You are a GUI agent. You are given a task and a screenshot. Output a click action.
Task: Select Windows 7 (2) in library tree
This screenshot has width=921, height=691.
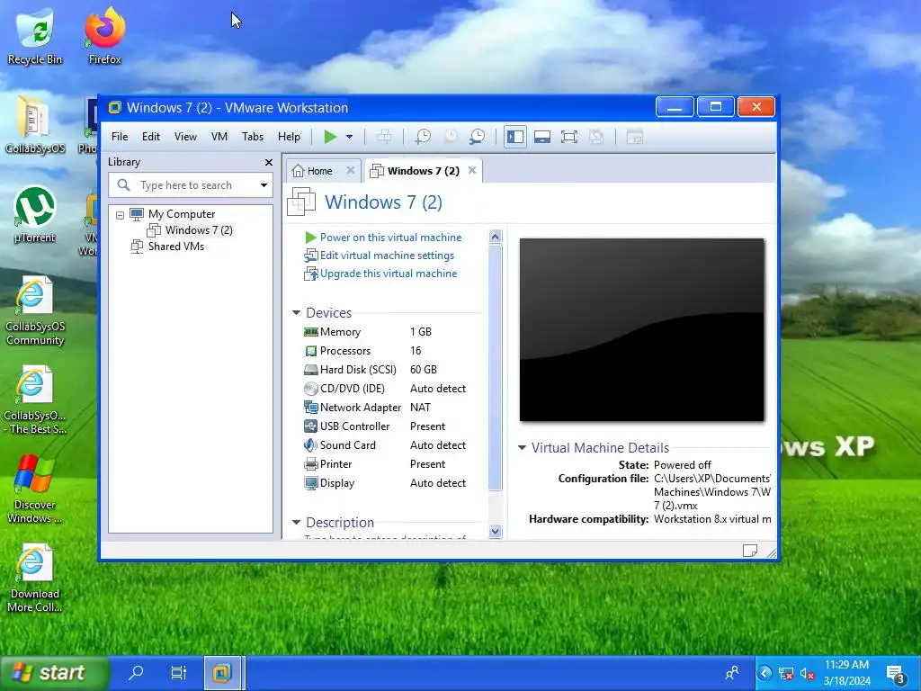(x=199, y=229)
